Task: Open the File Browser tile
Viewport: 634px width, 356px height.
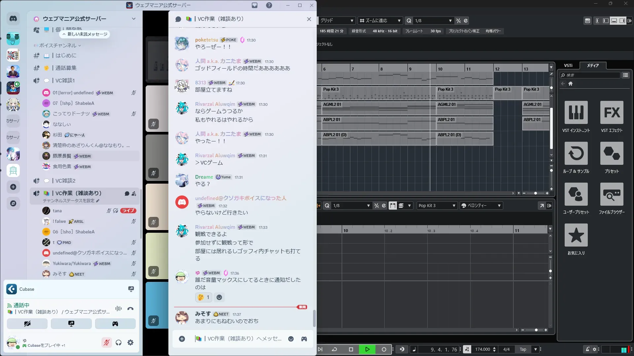Action: coord(612,194)
